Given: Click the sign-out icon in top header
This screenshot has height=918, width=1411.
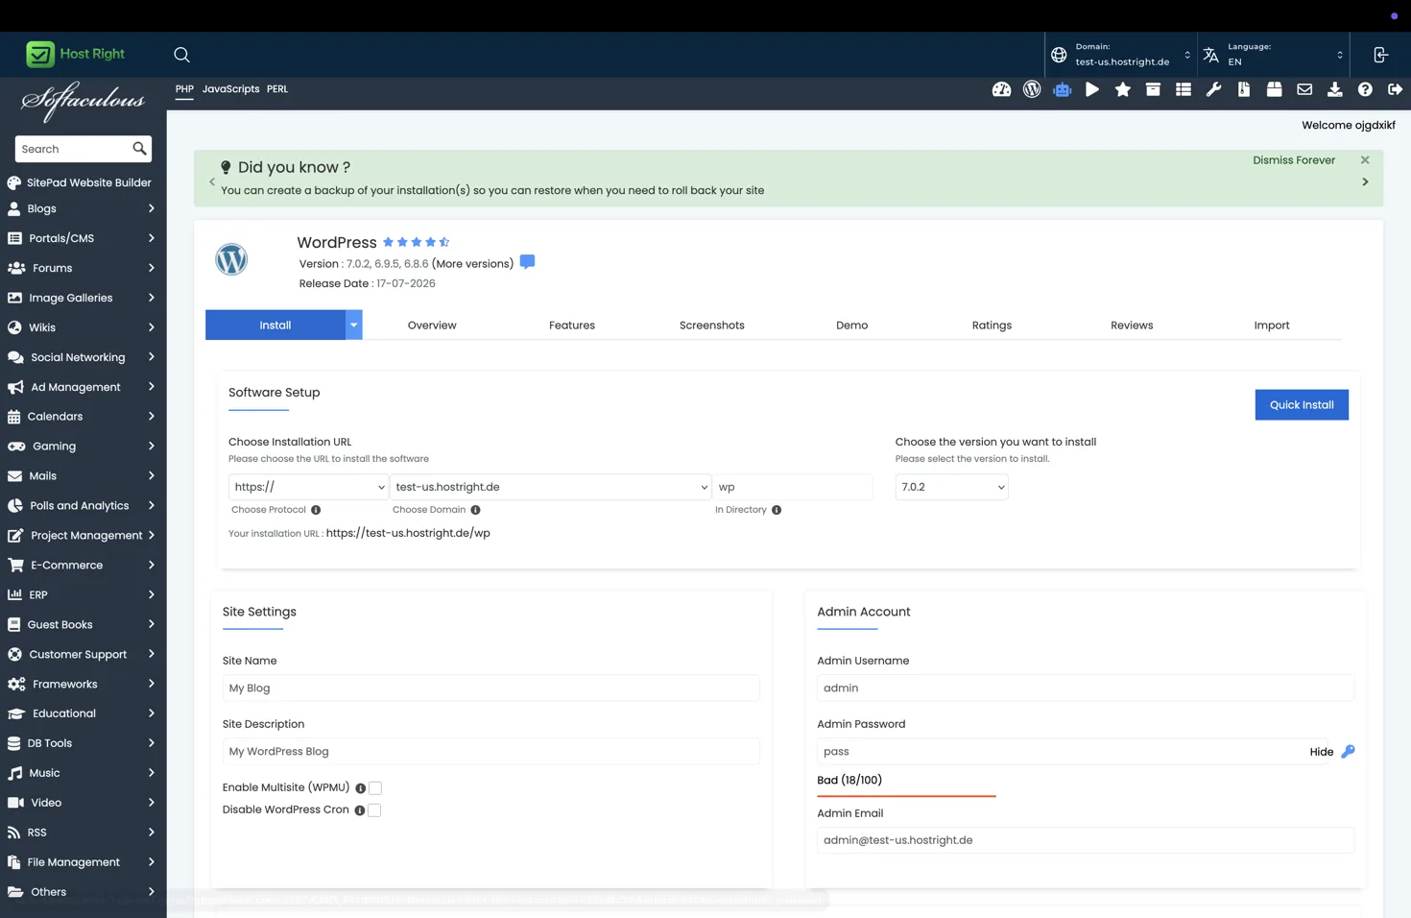Looking at the screenshot, I should [x=1380, y=55].
